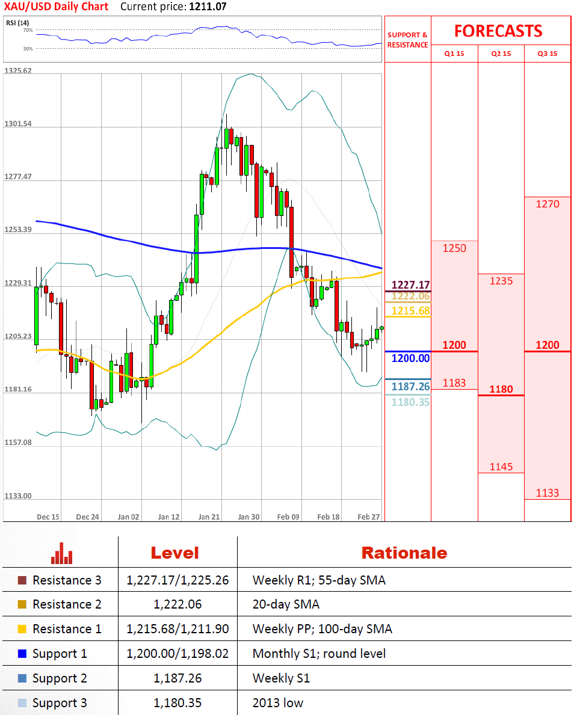Click the 'Jan 12' date axis label

coord(169,517)
